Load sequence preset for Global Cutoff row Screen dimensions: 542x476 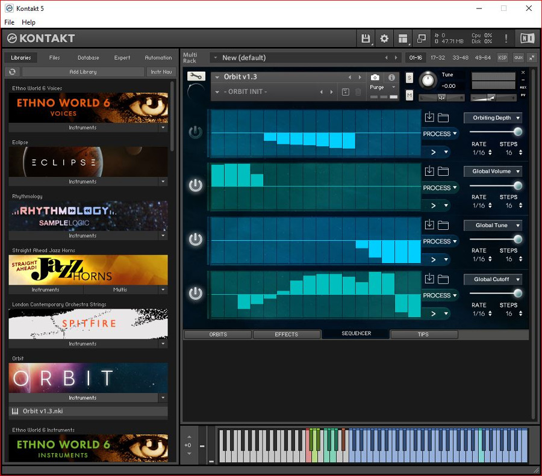point(429,279)
